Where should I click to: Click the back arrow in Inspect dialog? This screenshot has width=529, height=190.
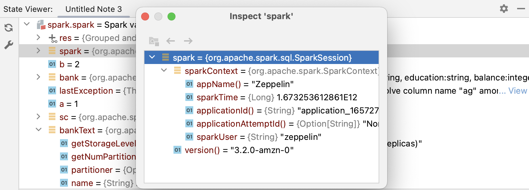click(x=171, y=41)
